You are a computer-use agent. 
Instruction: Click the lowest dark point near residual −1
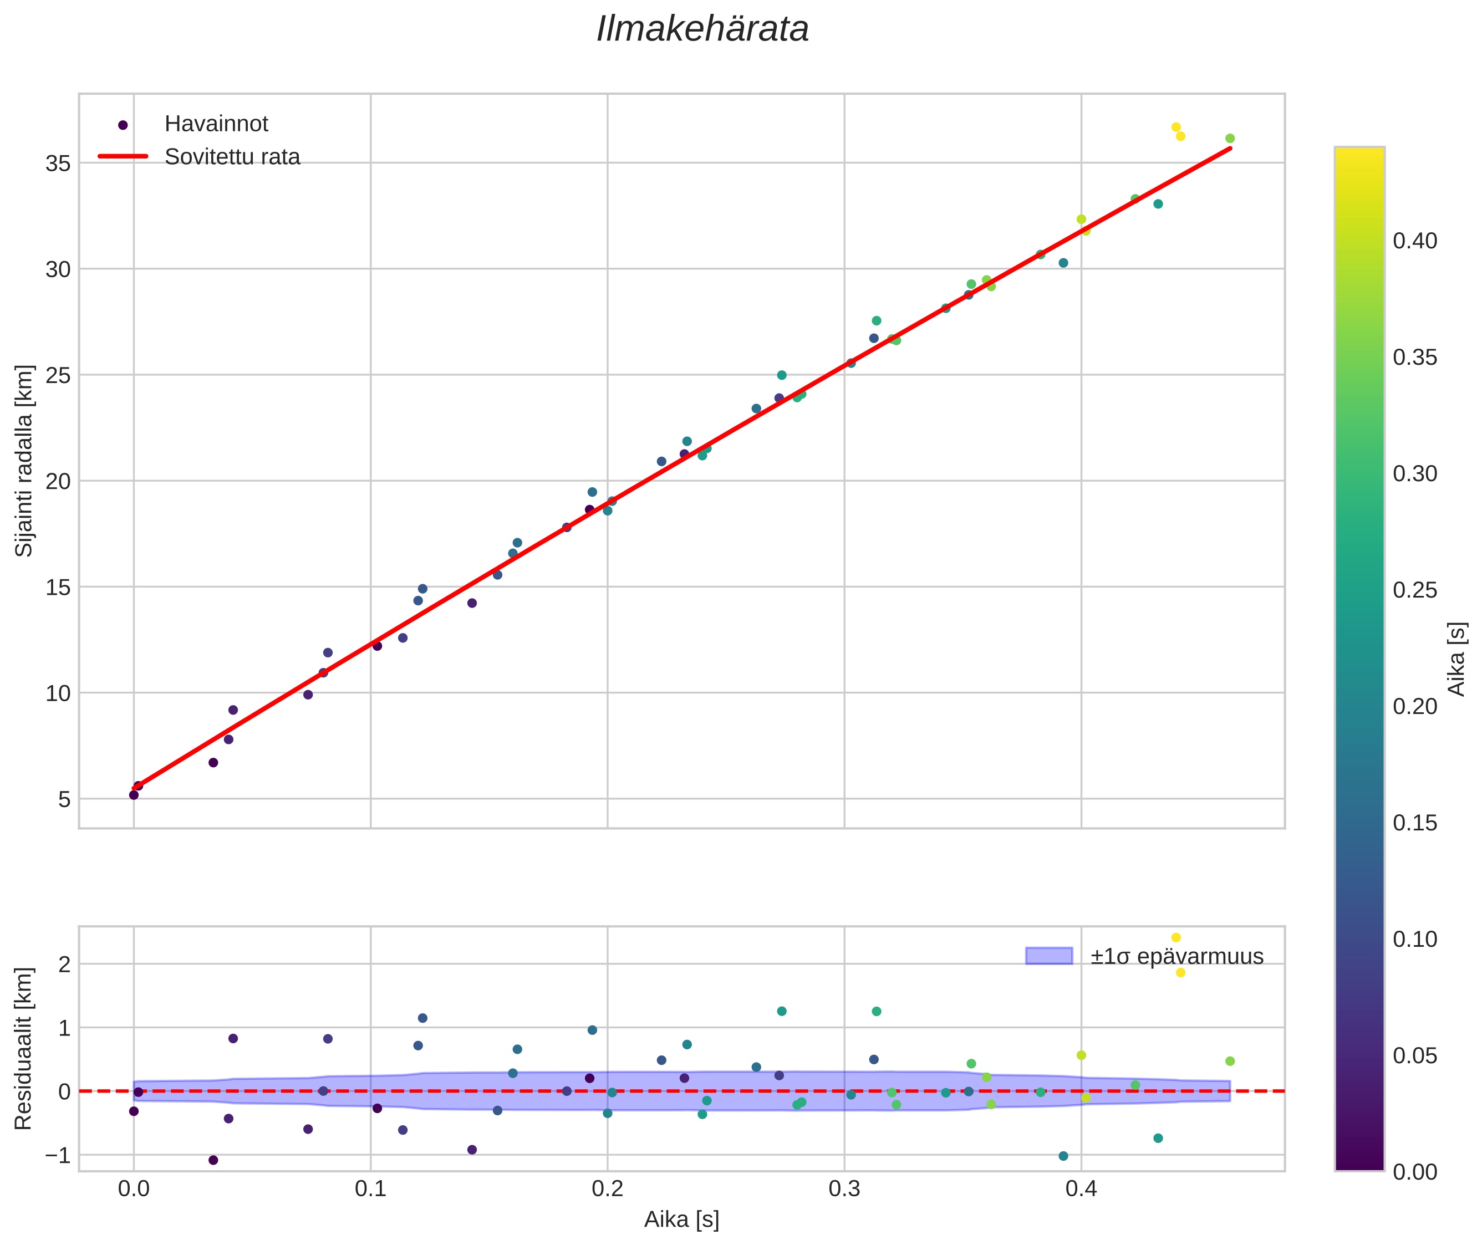(213, 1160)
